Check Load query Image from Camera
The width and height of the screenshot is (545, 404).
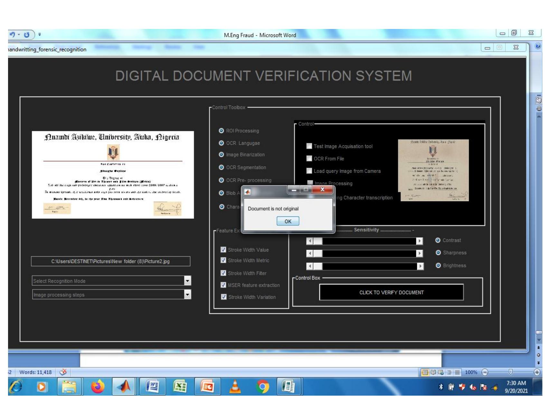point(309,171)
